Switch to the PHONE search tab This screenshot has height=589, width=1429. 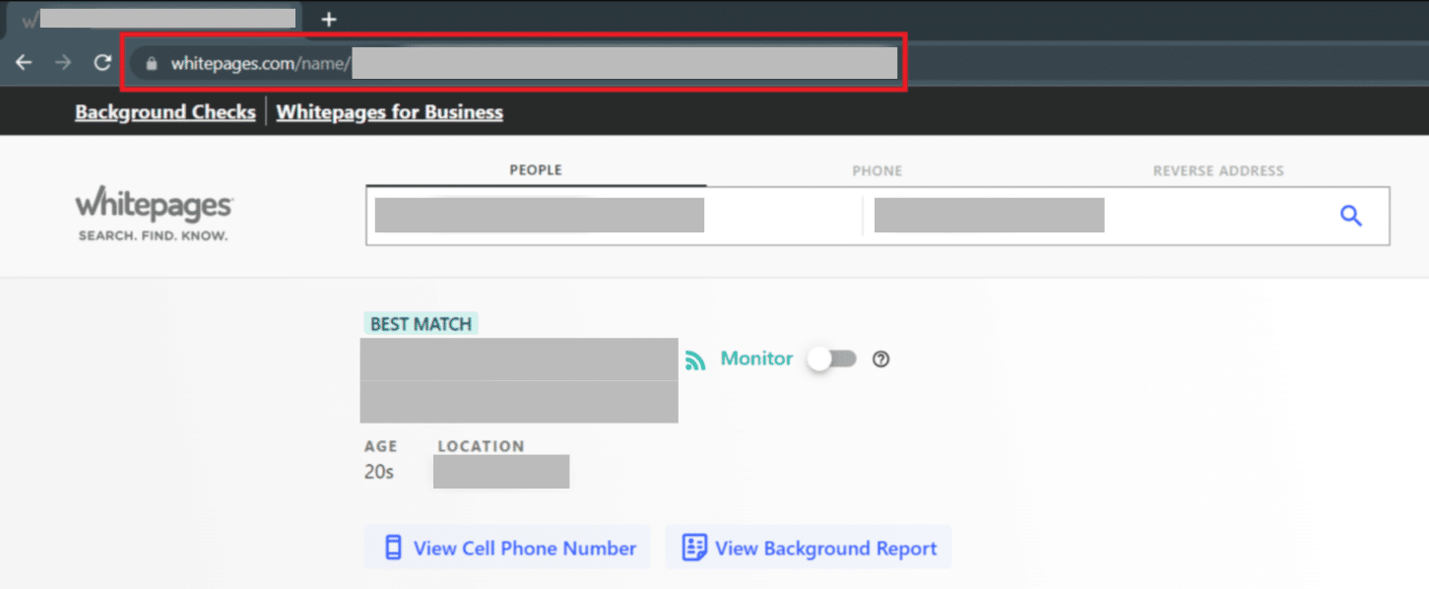[877, 171]
